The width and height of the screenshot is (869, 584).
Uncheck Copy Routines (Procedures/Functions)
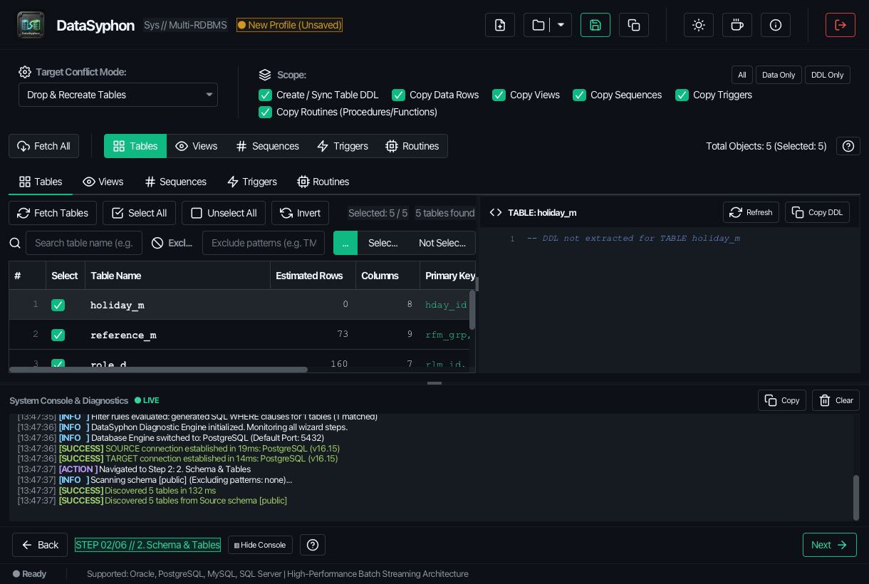click(x=265, y=112)
